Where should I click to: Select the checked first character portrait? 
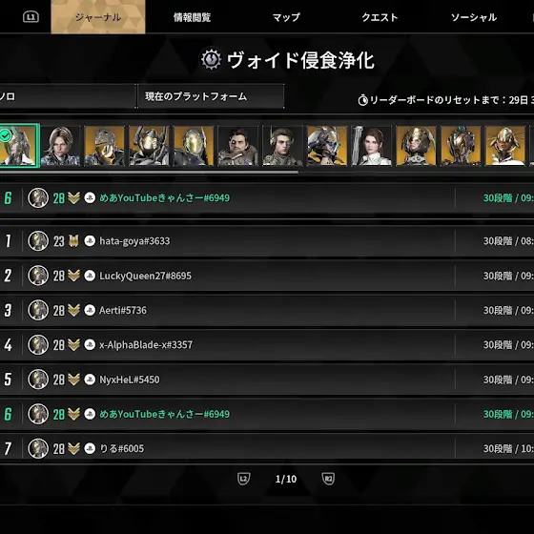[x=19, y=145]
